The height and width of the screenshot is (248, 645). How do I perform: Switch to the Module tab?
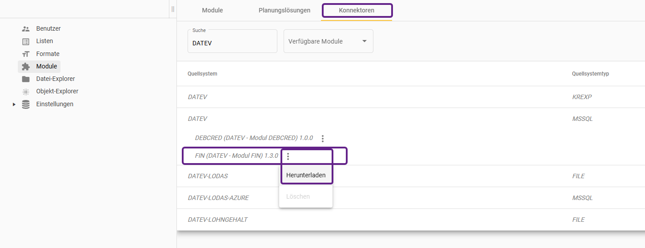pos(212,10)
